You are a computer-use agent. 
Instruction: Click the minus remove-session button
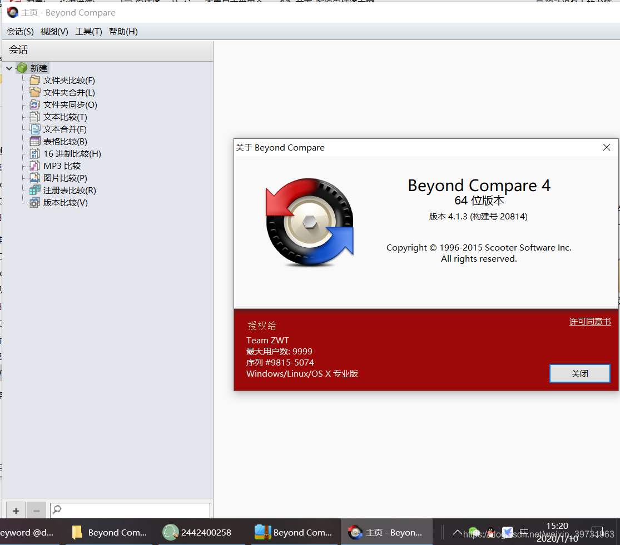[x=36, y=511]
